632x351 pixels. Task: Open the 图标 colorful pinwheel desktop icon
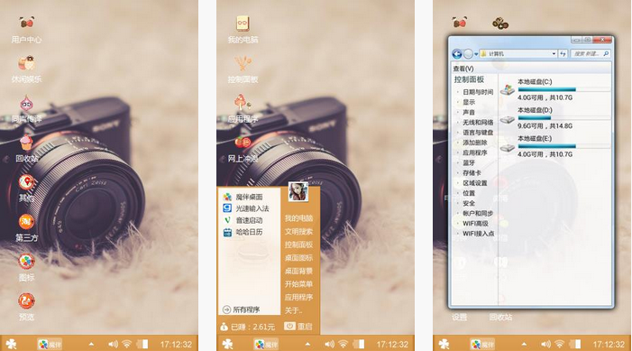[26, 262]
